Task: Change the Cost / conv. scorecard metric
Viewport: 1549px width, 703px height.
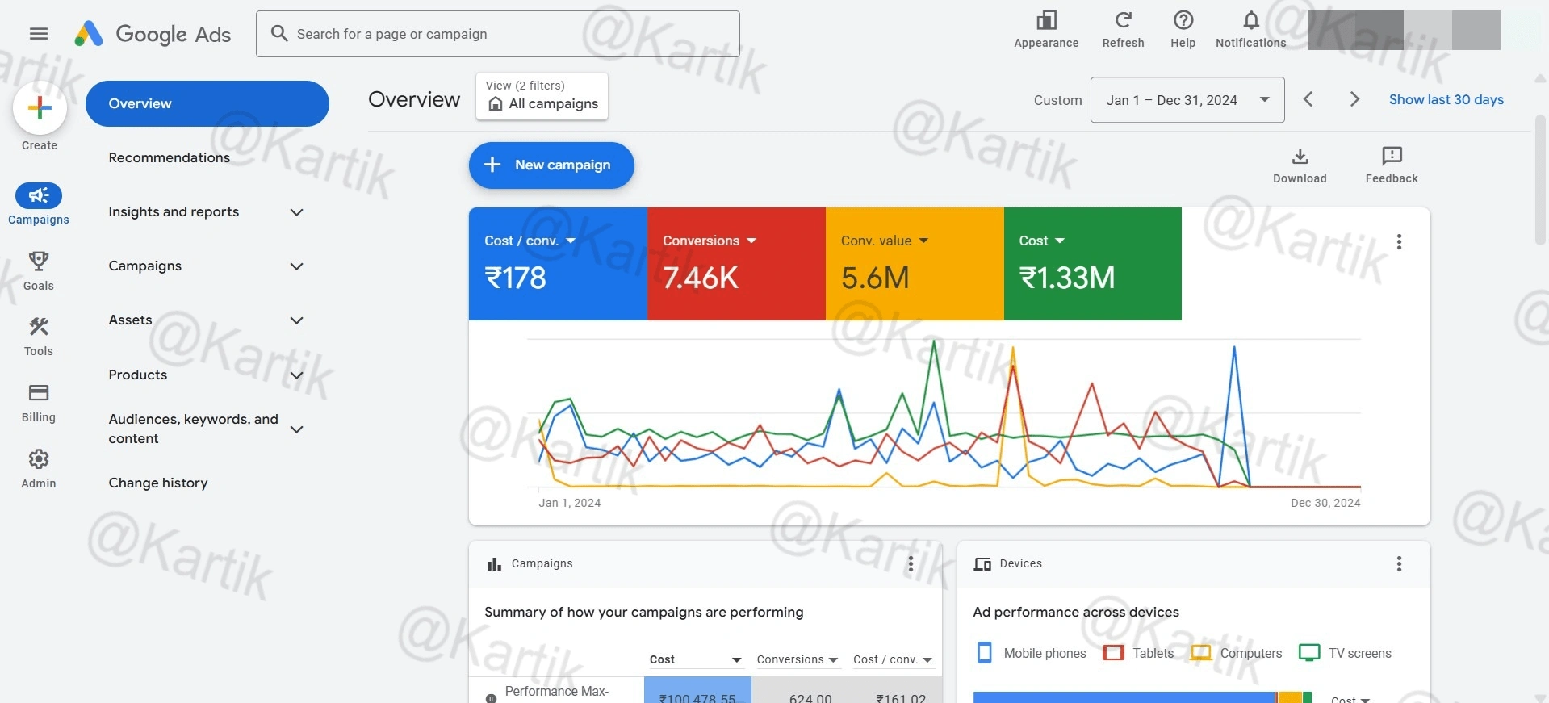Action: tap(530, 241)
